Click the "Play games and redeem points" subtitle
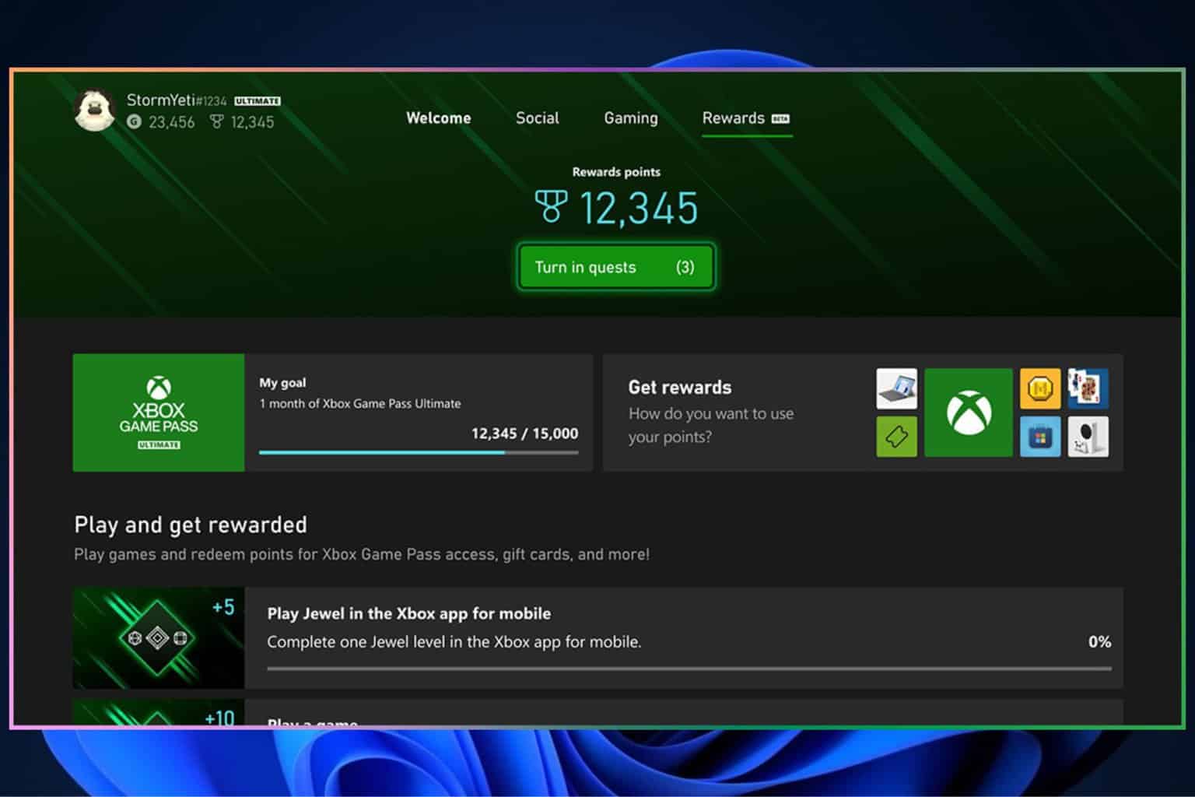This screenshot has width=1195, height=797. coord(362,554)
